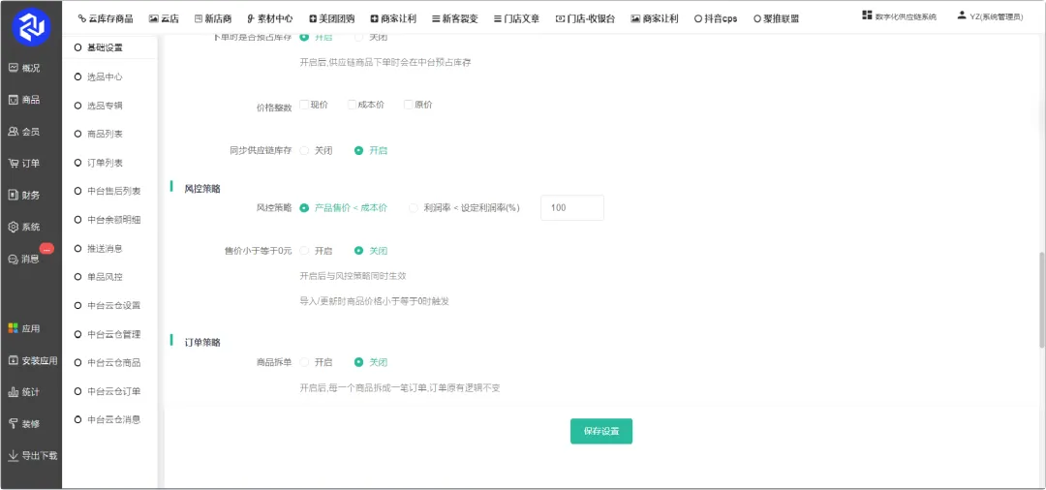Open 消息 messages in left sidebar
The height and width of the screenshot is (490, 1046).
(x=24, y=260)
